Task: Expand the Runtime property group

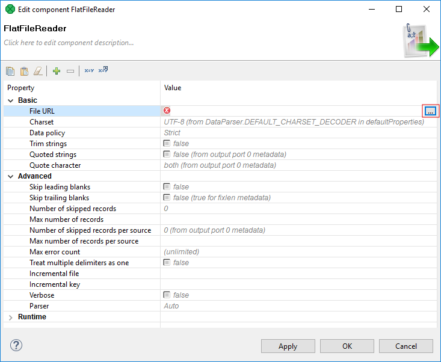Action: point(11,317)
